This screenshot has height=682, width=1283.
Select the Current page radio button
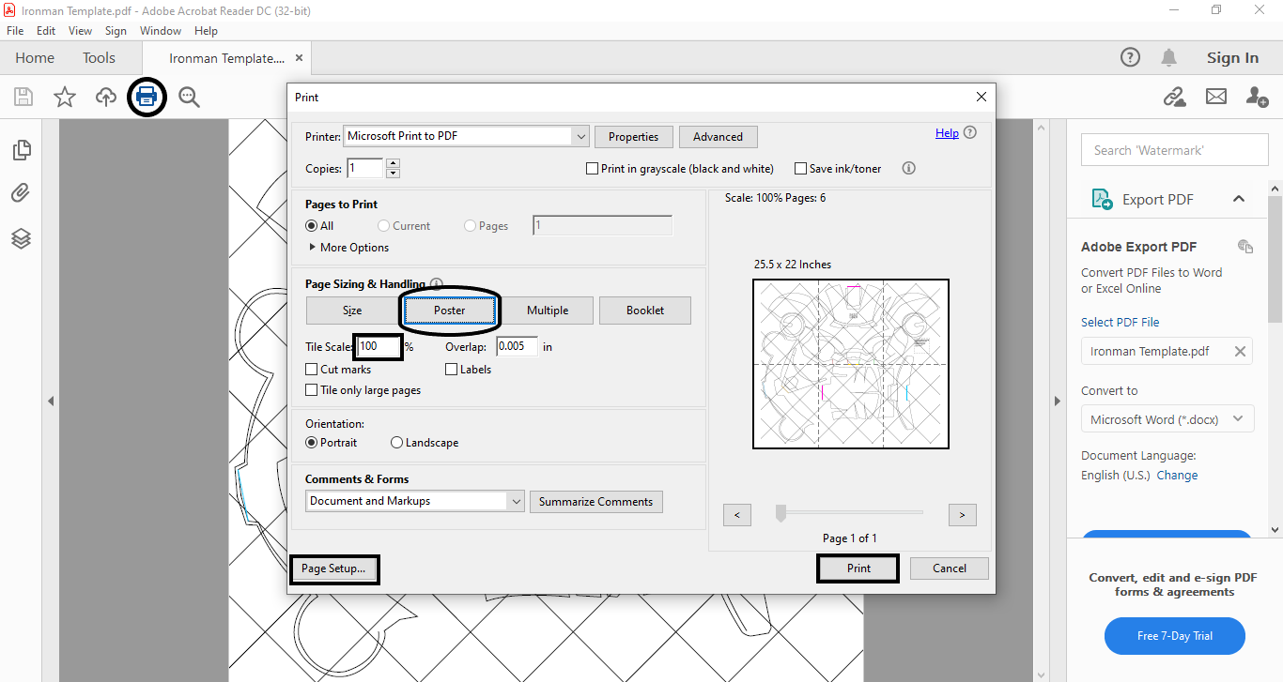click(x=383, y=226)
